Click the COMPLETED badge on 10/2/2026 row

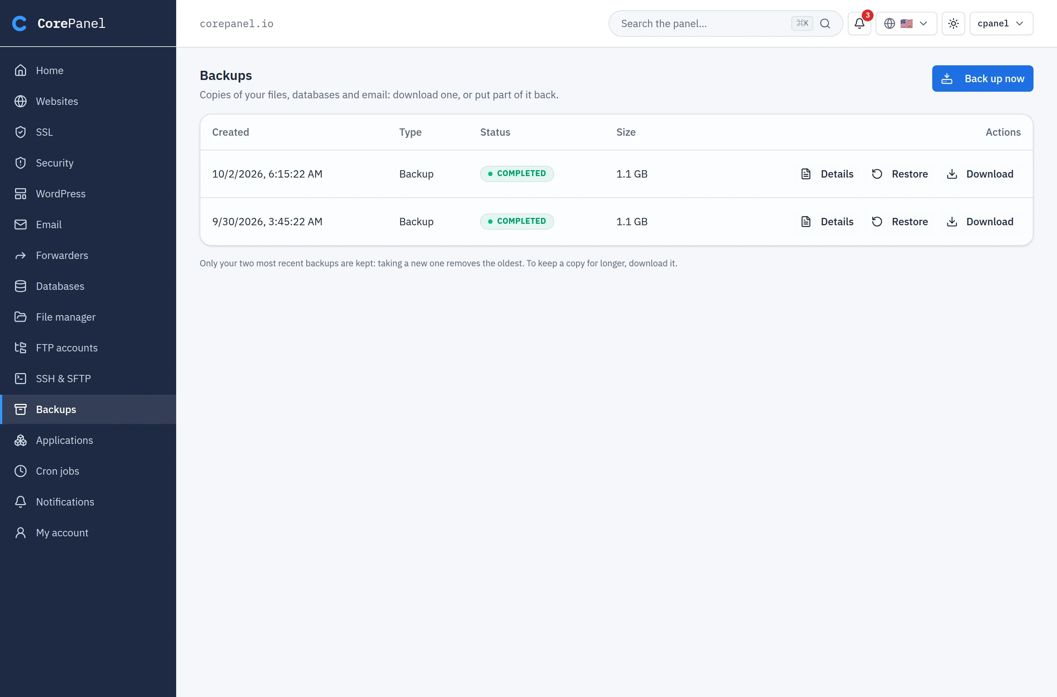point(517,174)
